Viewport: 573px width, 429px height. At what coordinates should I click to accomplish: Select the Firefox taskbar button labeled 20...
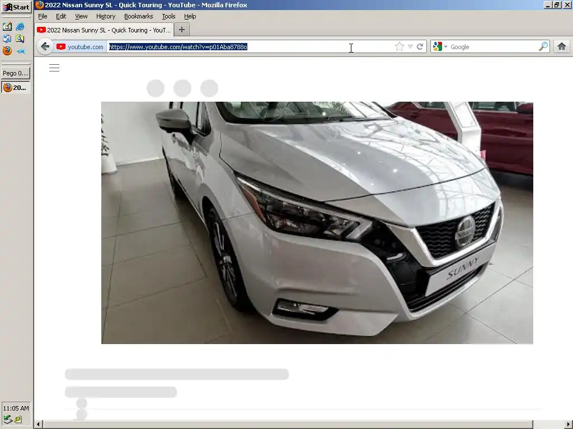tap(16, 88)
